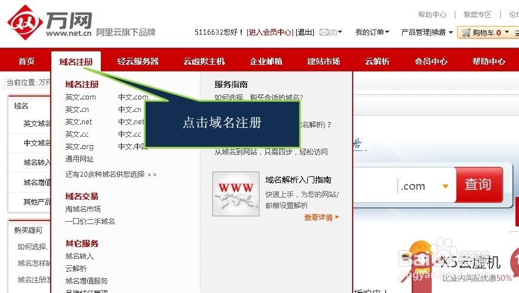Screen dimensions: 519x293
Task: Click the WWW domain guide thumbnail
Action: (x=236, y=194)
